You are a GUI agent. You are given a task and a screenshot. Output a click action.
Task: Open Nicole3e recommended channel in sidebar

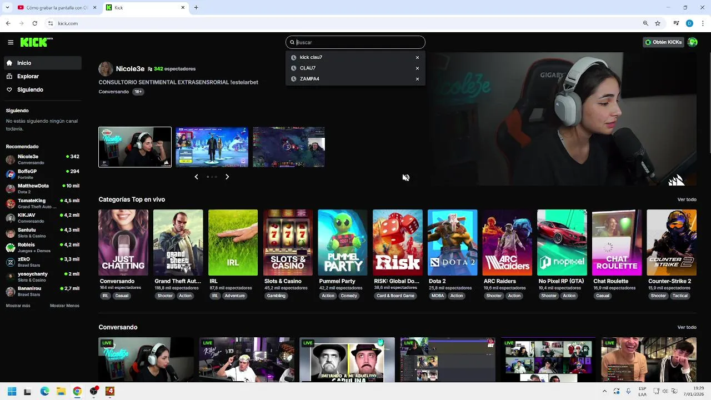coord(43,159)
